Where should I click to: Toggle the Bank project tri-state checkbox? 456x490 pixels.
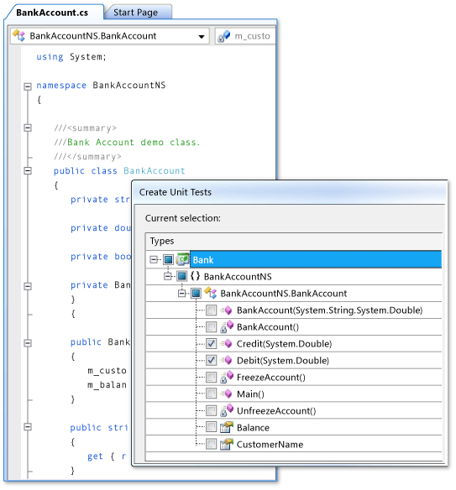pos(168,259)
